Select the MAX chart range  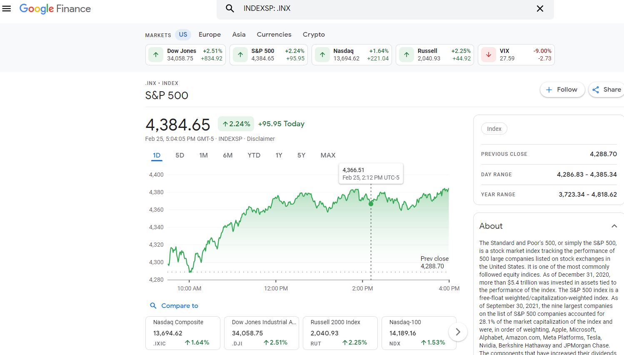[x=328, y=155]
